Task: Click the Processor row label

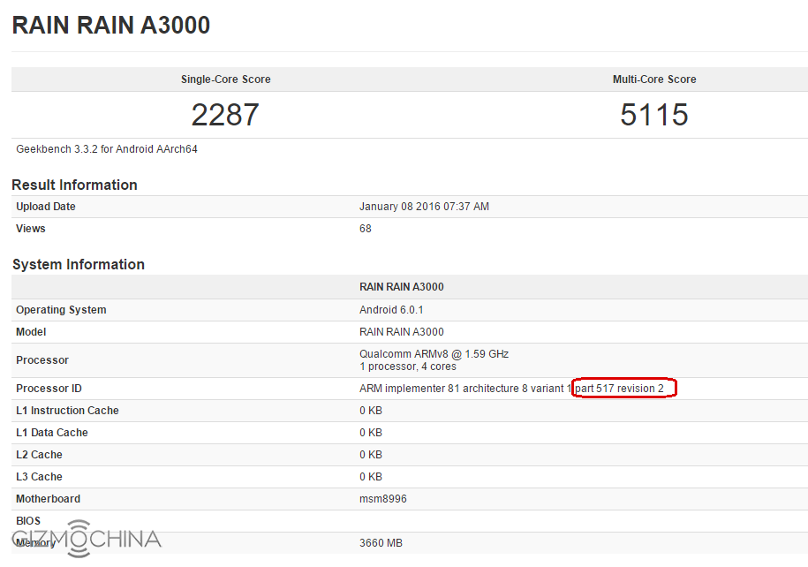Action: point(42,359)
